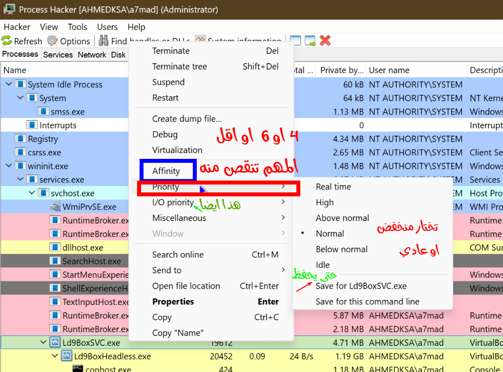Click the SearchHost.exe process icon
Image resolution: width=503 pixels, height=372 pixels.
pos(55,261)
